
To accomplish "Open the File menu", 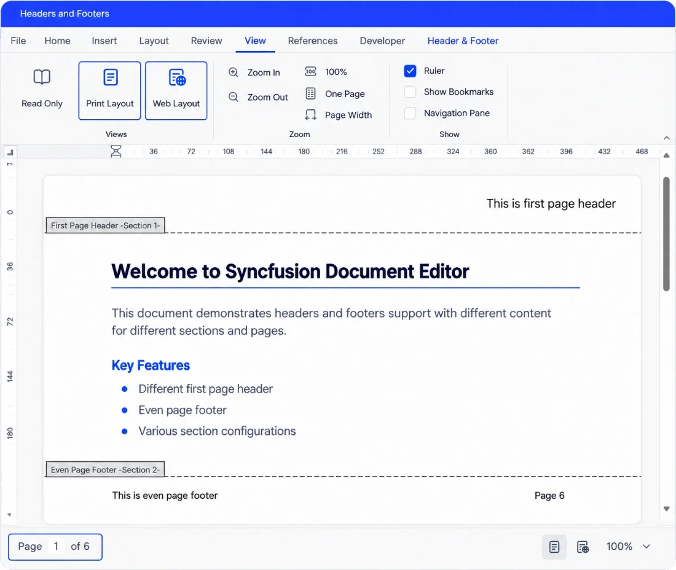I will (x=18, y=41).
